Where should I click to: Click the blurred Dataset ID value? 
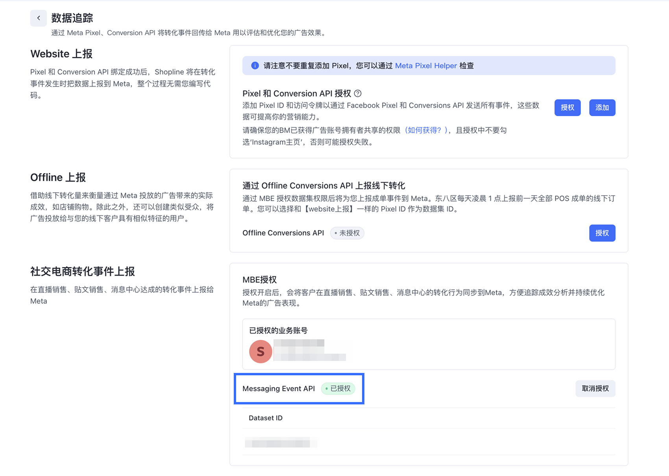tap(280, 442)
